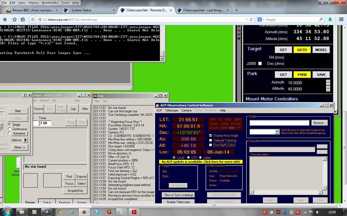Click the search magnifier in Google box
Viewport: 347px width, 216px height.
tap(321, 19)
